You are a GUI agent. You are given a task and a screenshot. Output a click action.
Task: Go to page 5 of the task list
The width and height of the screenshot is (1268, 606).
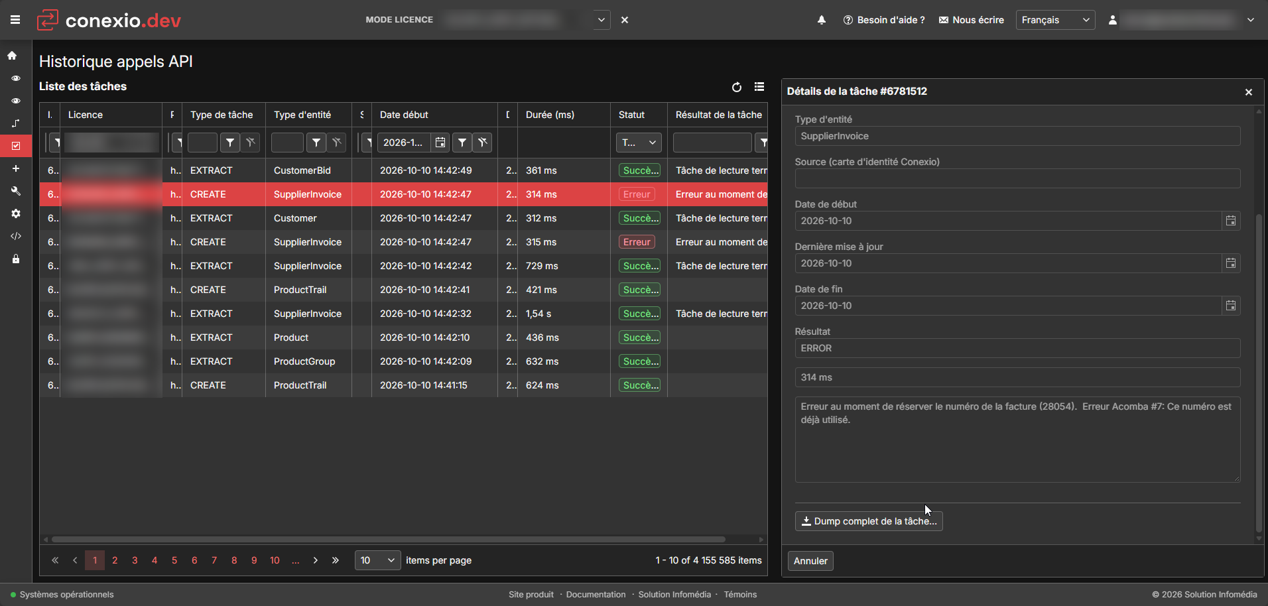click(x=174, y=560)
